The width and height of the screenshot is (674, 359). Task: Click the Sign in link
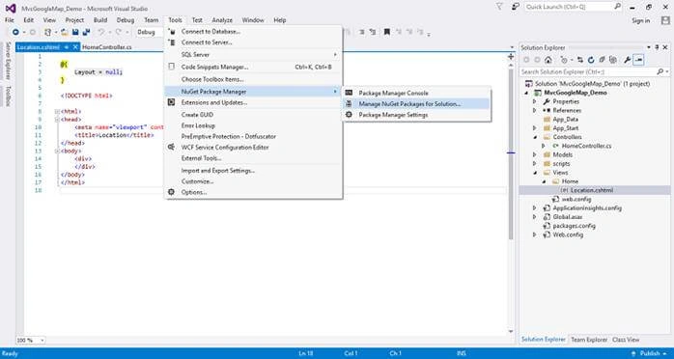641,20
